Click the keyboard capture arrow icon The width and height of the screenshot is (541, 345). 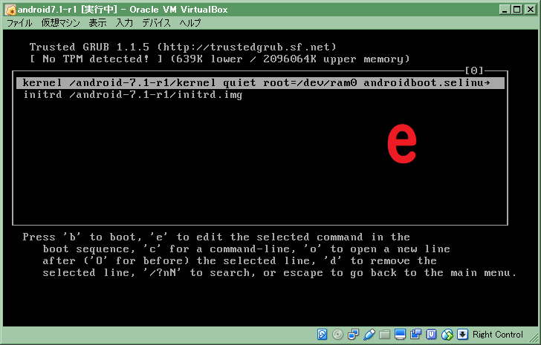click(462, 335)
